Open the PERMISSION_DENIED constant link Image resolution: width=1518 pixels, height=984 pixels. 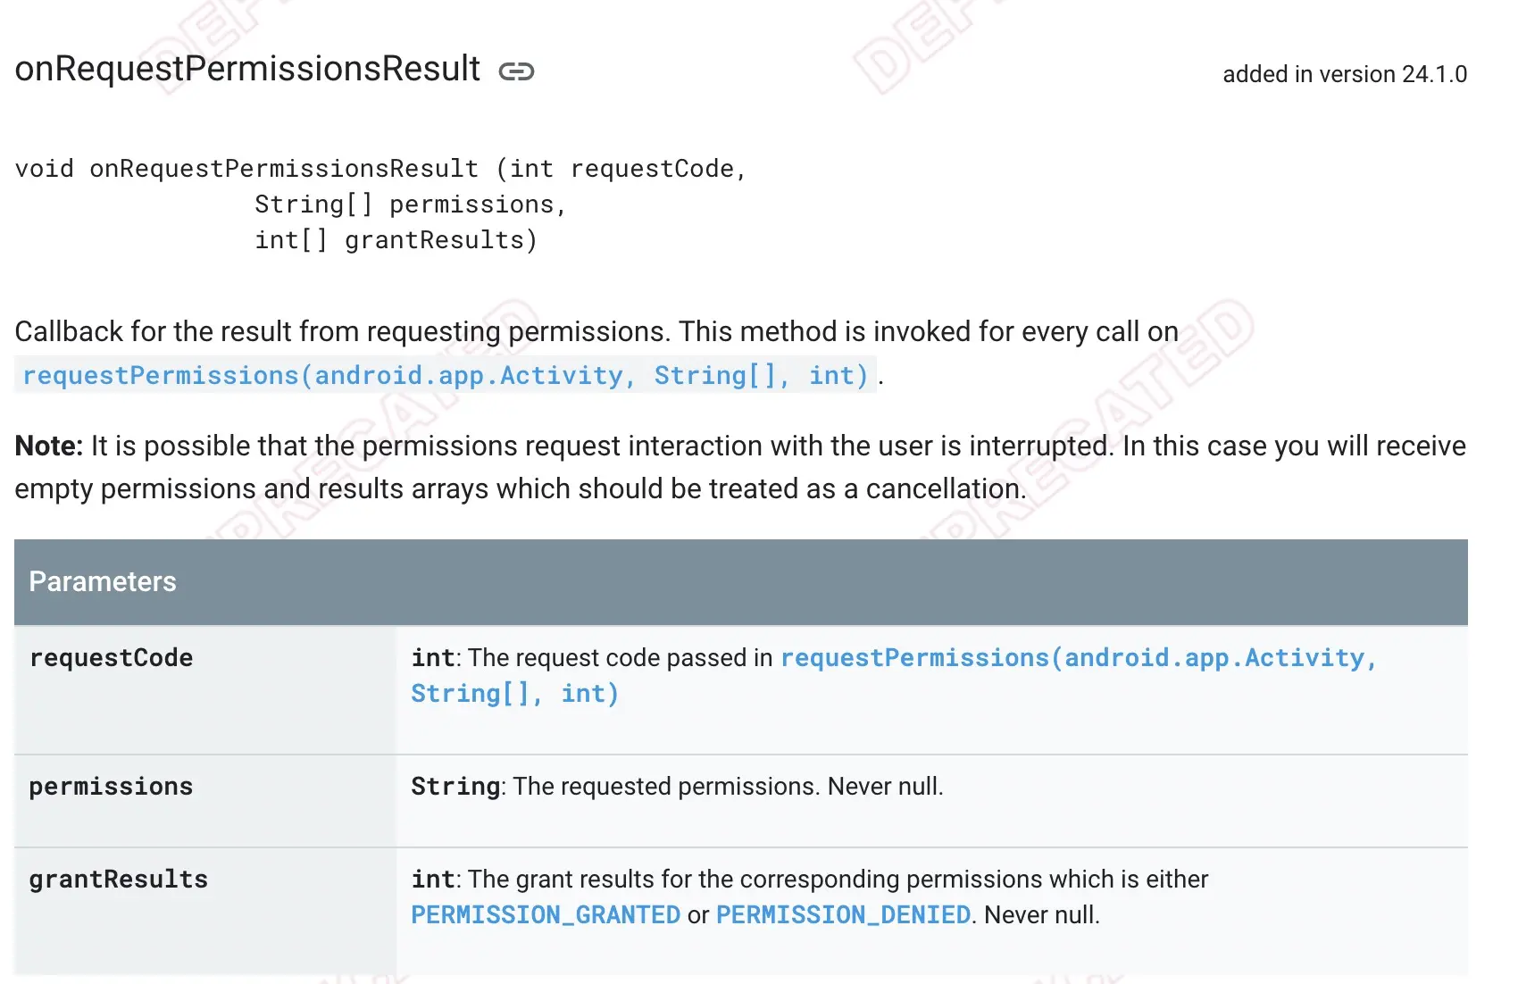843,915
